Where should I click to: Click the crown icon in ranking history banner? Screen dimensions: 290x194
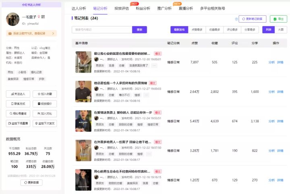(x=10, y=33)
